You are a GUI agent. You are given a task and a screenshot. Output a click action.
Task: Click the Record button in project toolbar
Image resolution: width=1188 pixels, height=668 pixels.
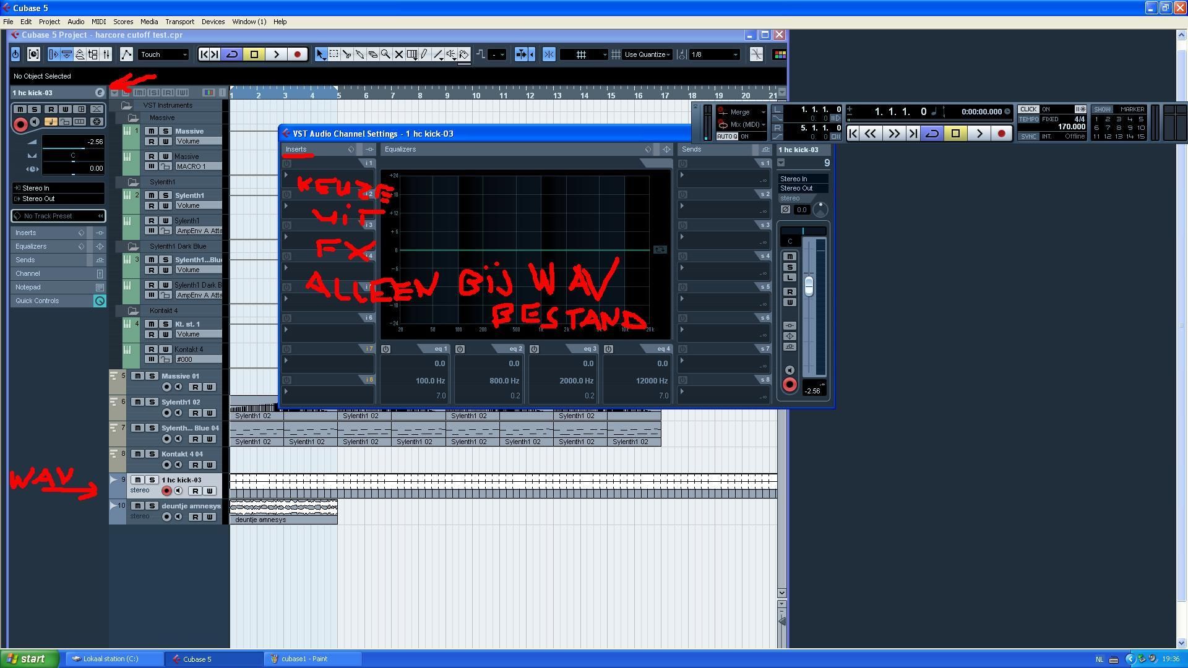point(298,54)
